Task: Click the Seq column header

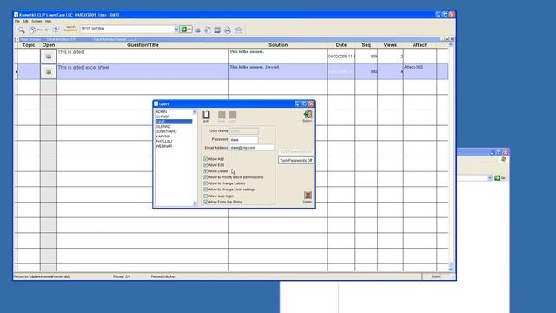Action: tap(367, 45)
